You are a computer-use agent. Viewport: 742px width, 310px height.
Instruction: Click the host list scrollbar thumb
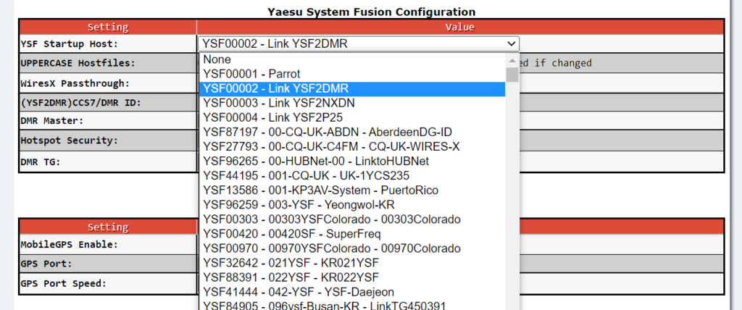[x=512, y=75]
